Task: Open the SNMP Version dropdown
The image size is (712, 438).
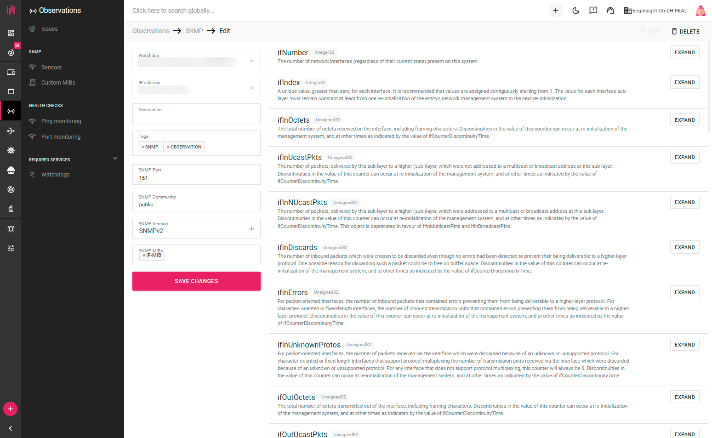Action: pyautogui.click(x=251, y=228)
